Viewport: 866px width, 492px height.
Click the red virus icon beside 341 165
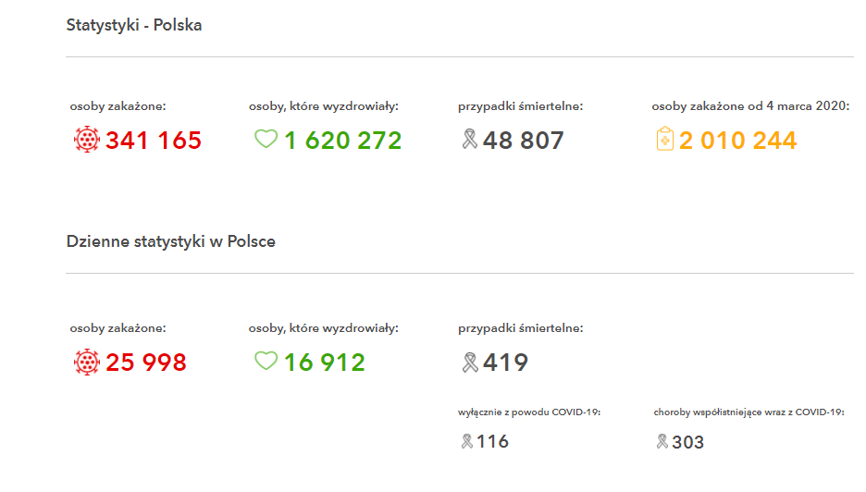(86, 140)
